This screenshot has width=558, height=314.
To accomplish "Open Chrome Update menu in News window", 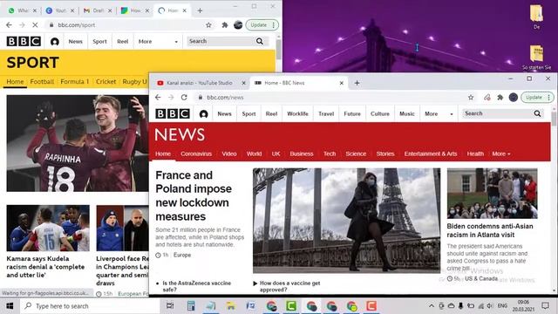I will [537, 97].
